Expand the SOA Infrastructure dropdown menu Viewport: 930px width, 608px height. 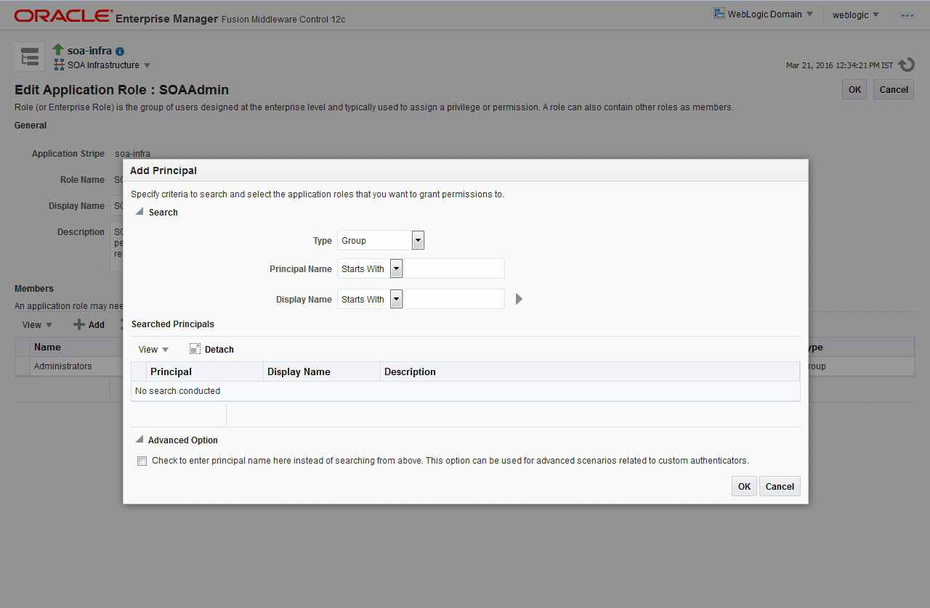coord(147,65)
